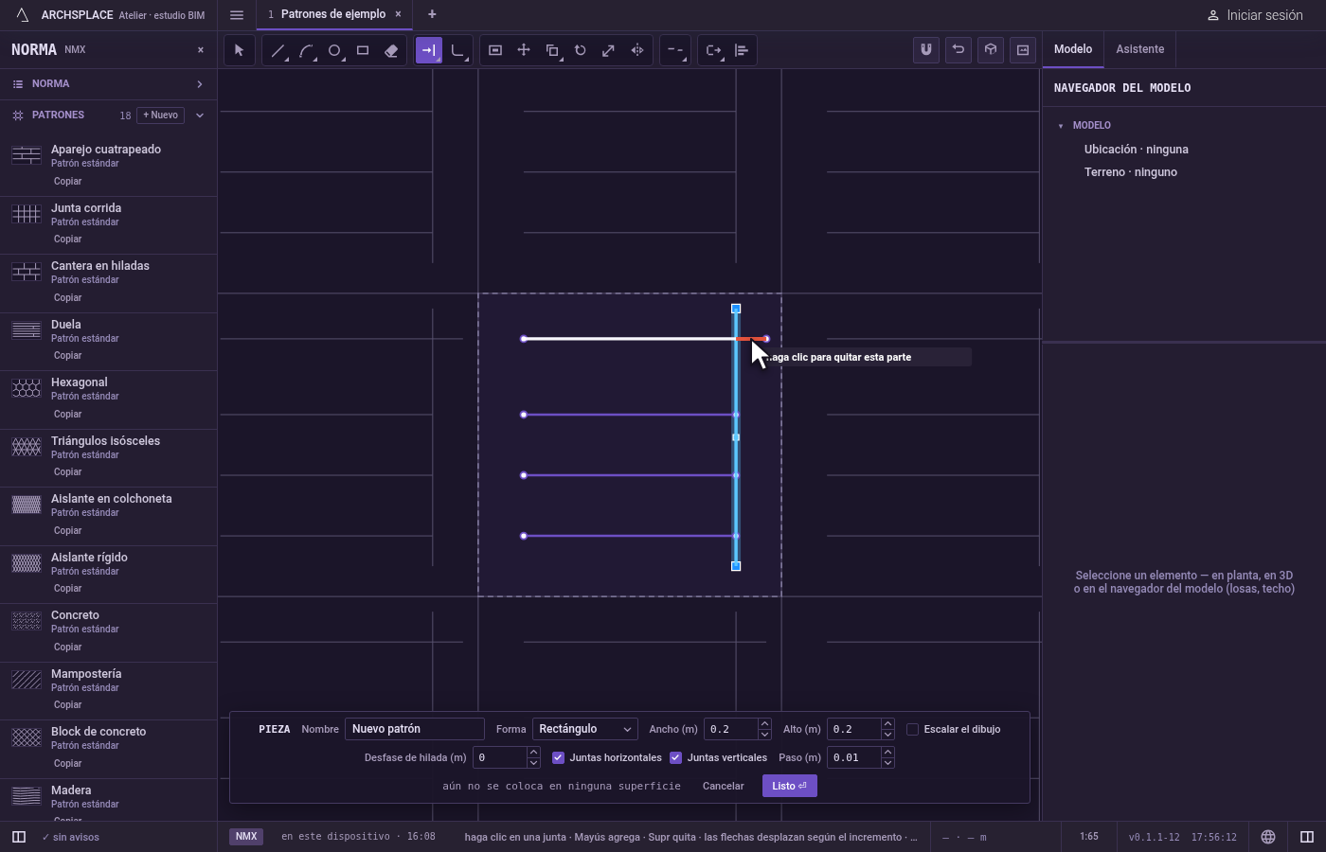1326x852 pixels.
Task: Click the copy/duplicate tool icon
Action: (552, 50)
